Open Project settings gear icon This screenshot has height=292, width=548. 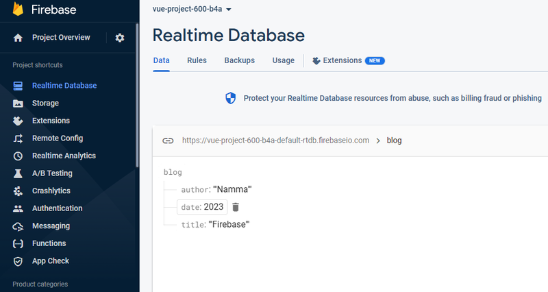(120, 38)
